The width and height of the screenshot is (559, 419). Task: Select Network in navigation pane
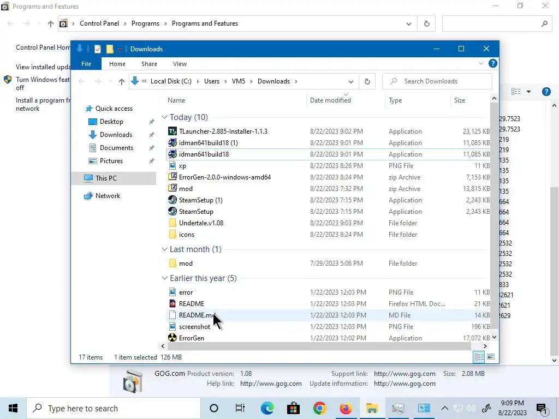[x=108, y=196]
